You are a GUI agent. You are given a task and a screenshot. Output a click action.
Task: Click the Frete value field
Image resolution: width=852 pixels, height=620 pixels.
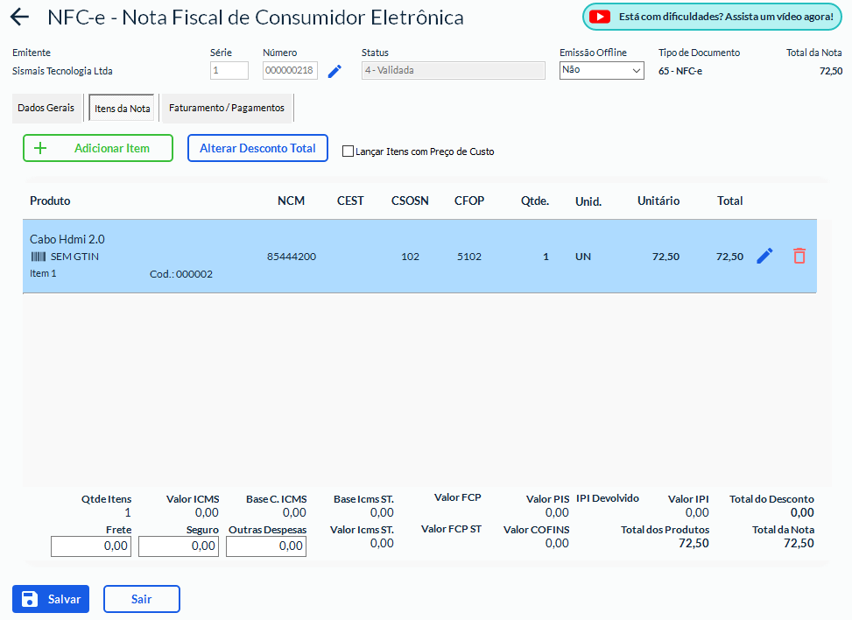click(x=91, y=546)
